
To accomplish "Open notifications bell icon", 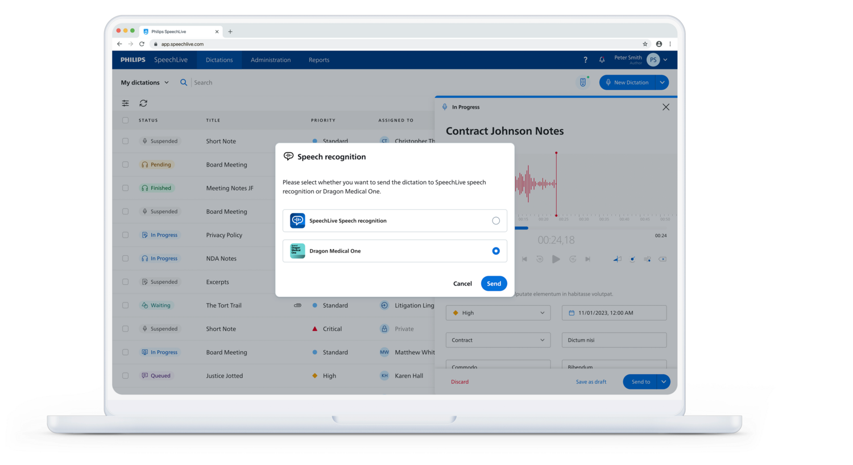I will pos(602,60).
